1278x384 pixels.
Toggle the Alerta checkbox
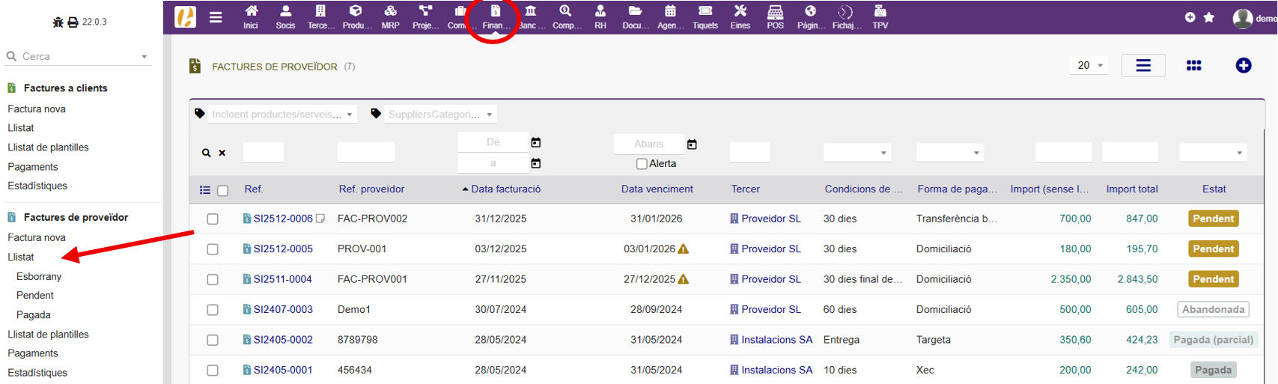coord(642,164)
